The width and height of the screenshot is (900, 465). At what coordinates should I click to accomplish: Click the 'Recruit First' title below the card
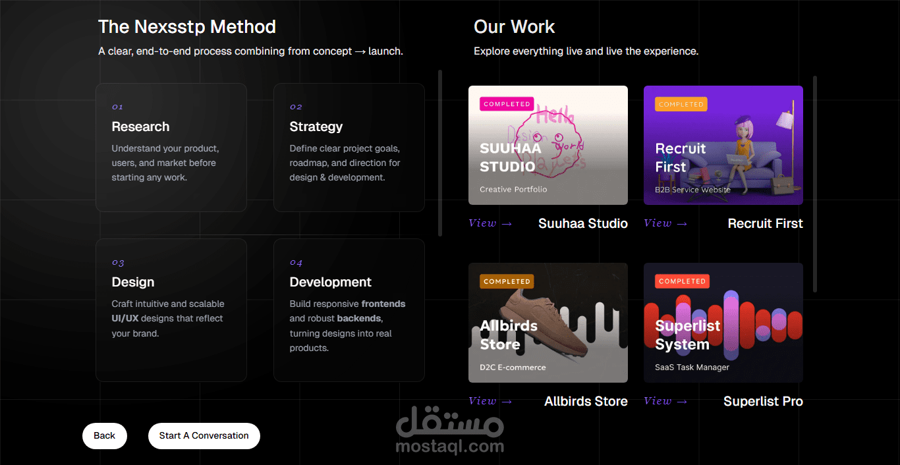point(766,223)
